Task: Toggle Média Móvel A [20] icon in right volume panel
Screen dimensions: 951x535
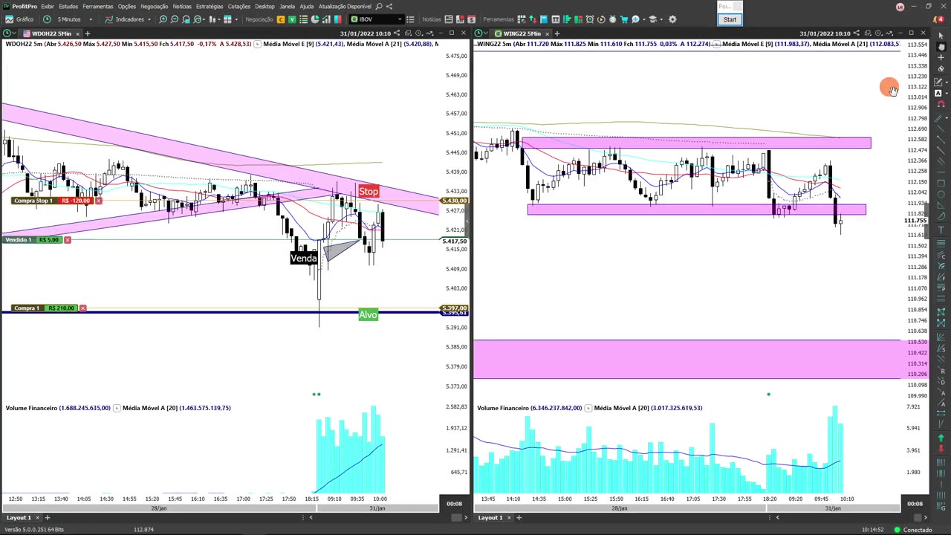Action: [x=588, y=407]
